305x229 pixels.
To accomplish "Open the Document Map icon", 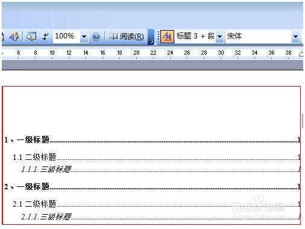I will point(31,37).
